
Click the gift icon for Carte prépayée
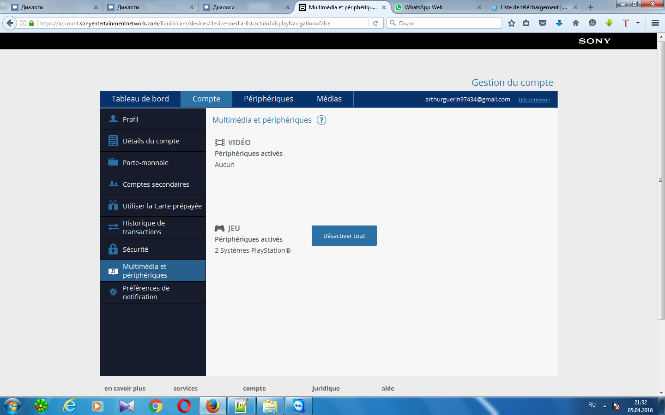(x=113, y=205)
